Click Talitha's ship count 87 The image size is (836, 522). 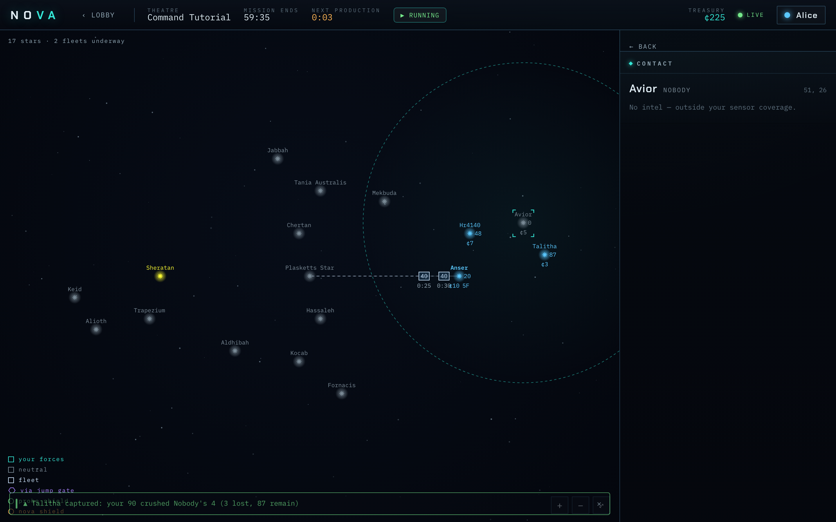[x=553, y=255]
